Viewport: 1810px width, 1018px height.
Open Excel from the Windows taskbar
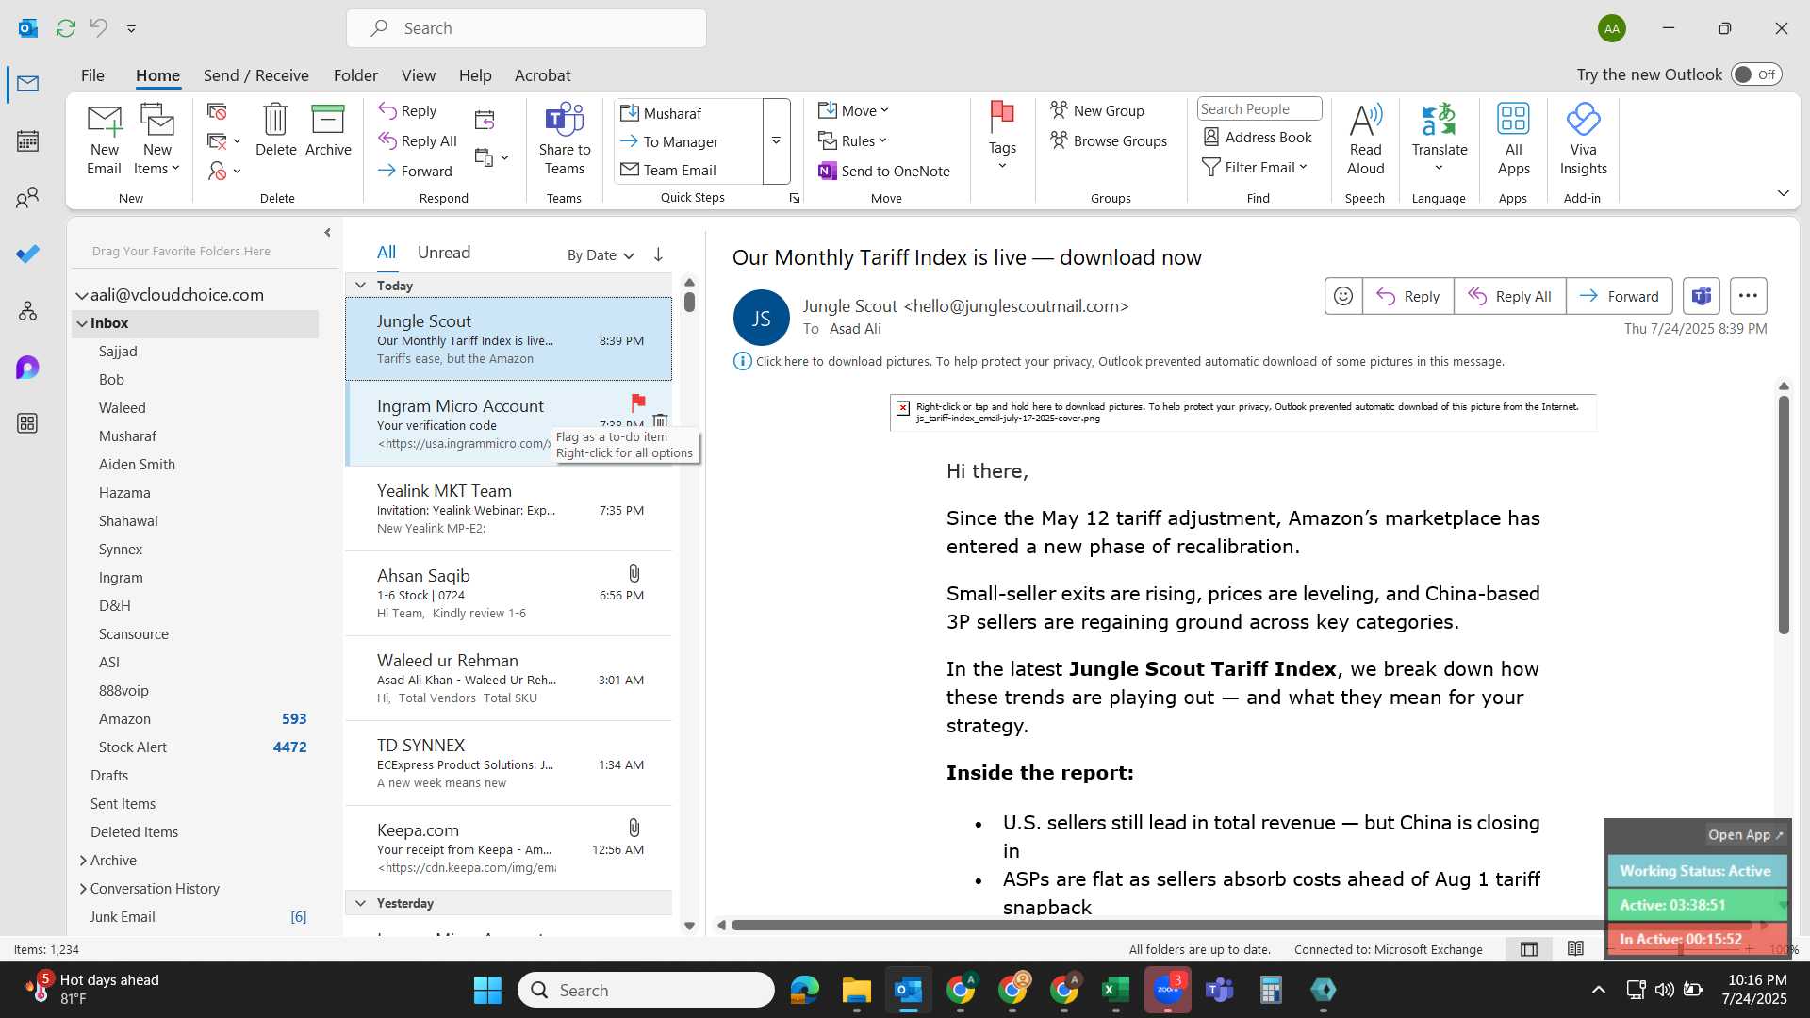[1115, 990]
